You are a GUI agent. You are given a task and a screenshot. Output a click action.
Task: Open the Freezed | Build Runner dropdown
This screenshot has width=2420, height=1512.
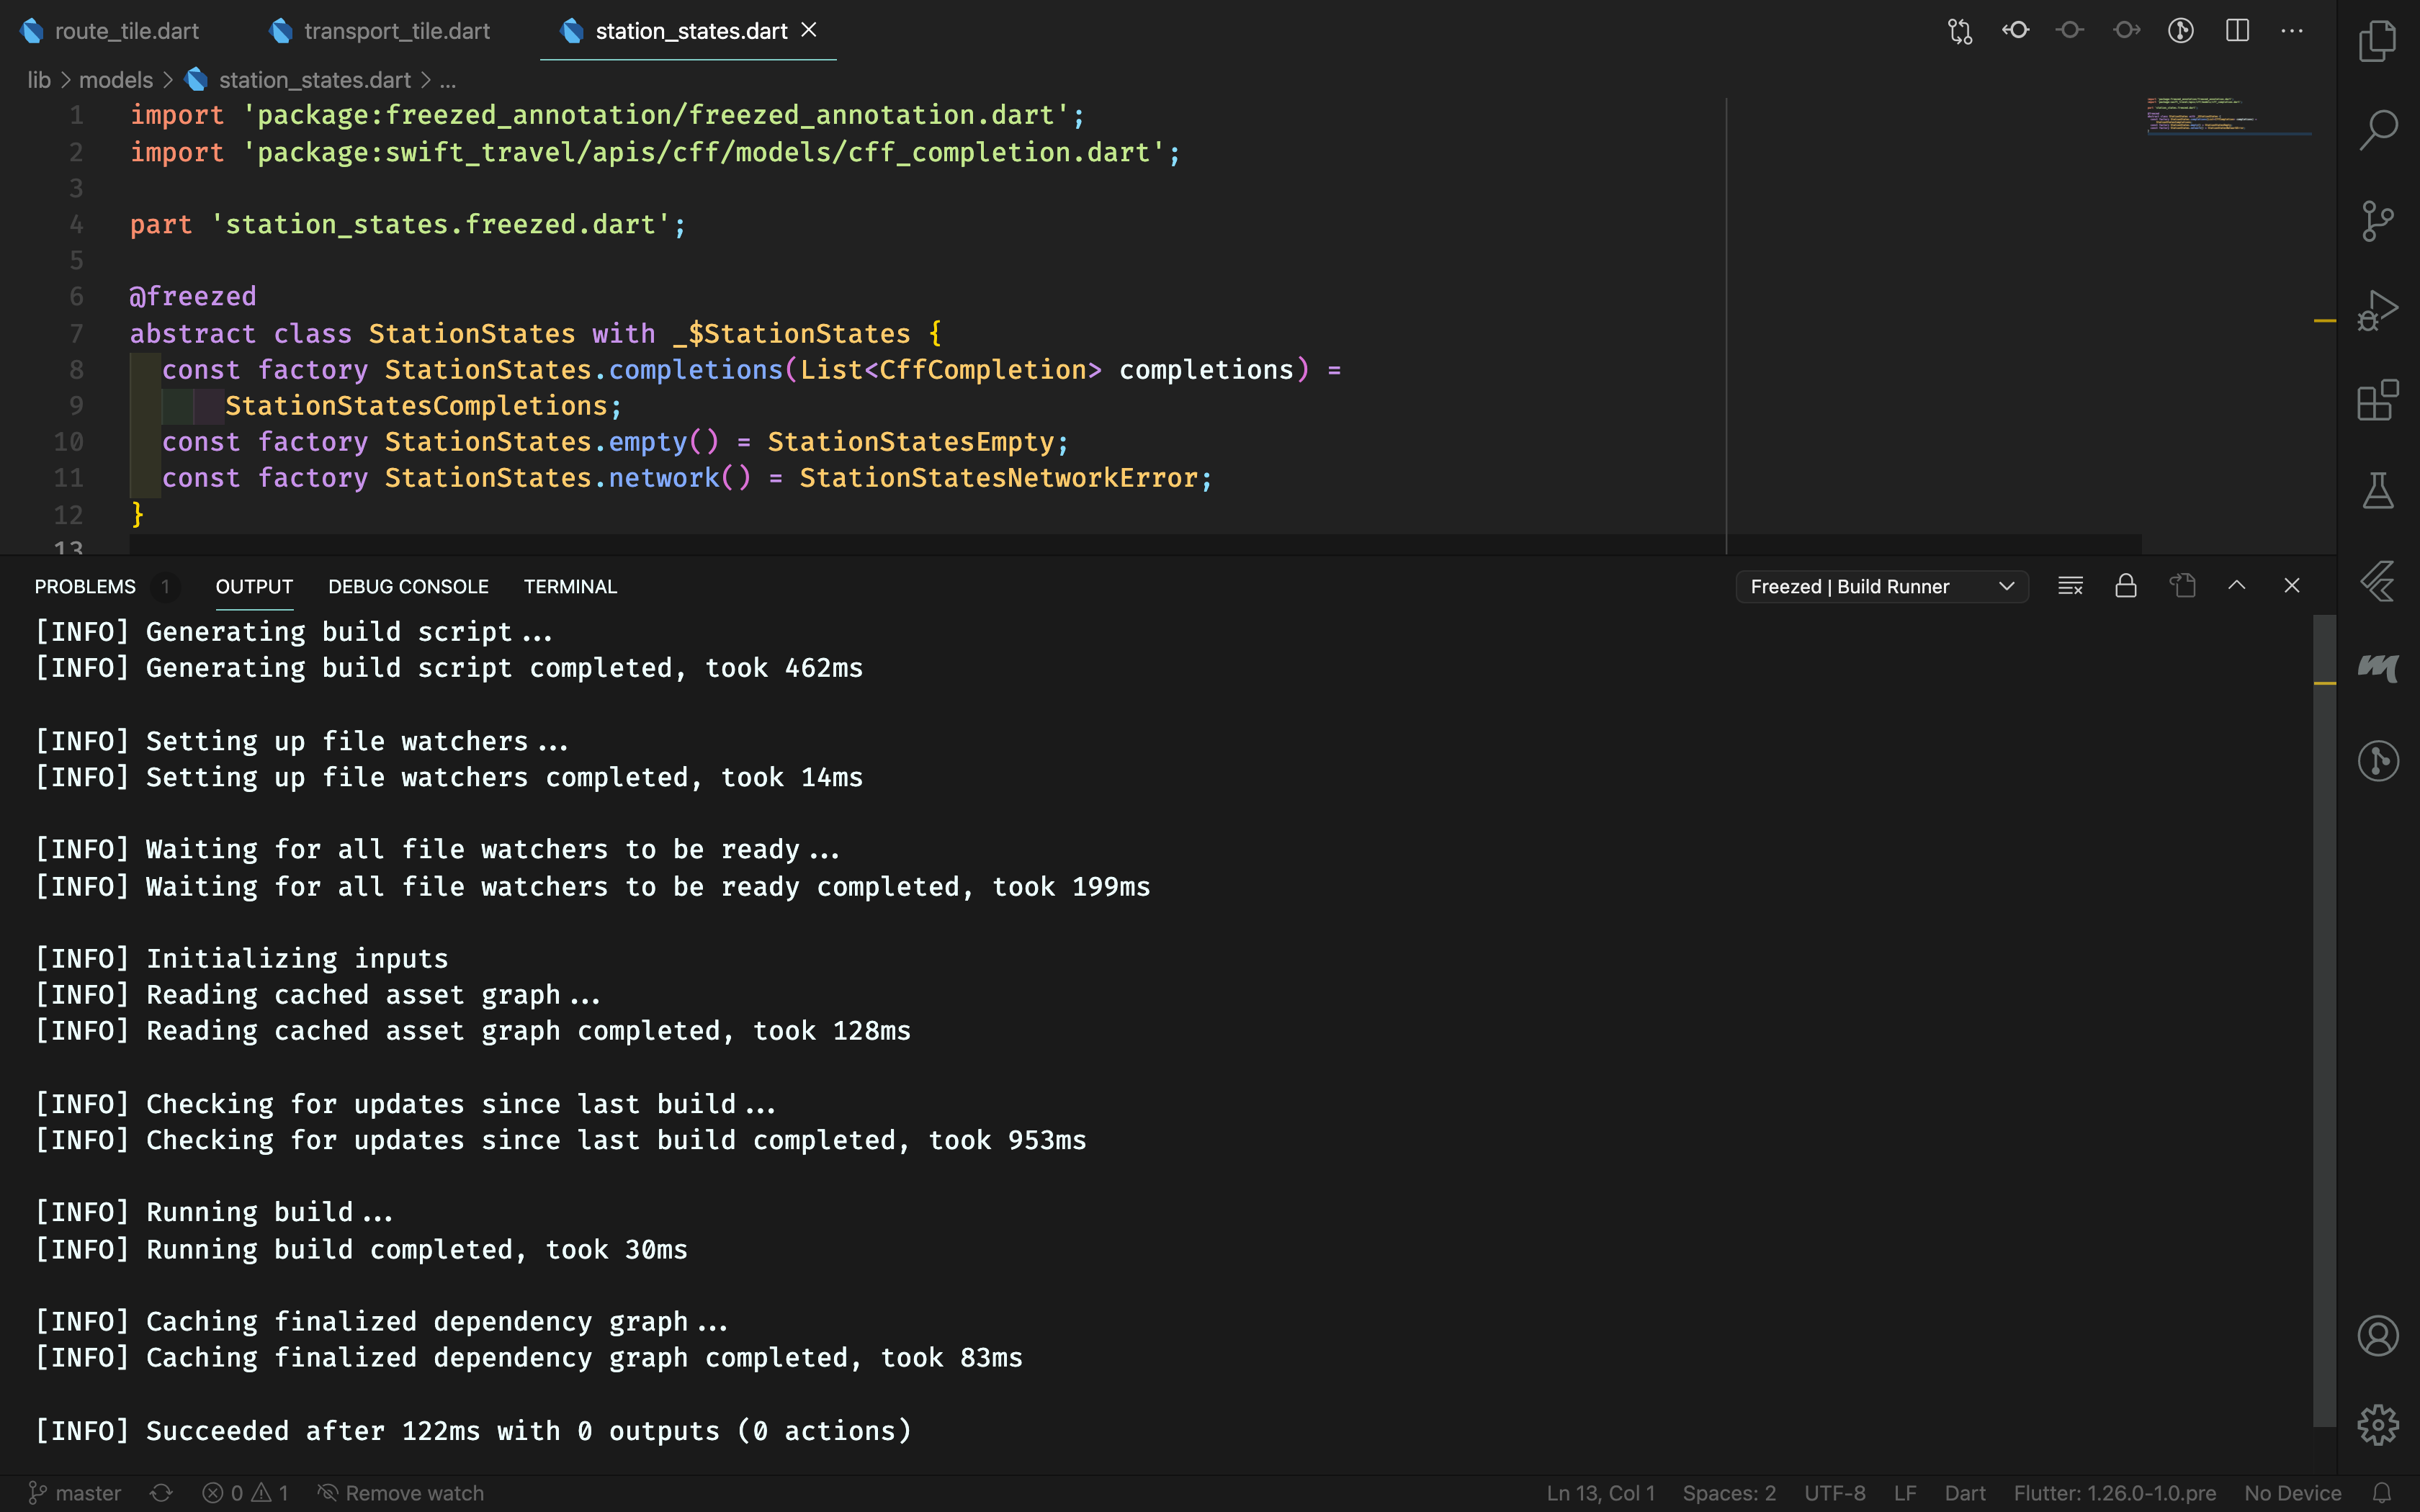[1881, 586]
